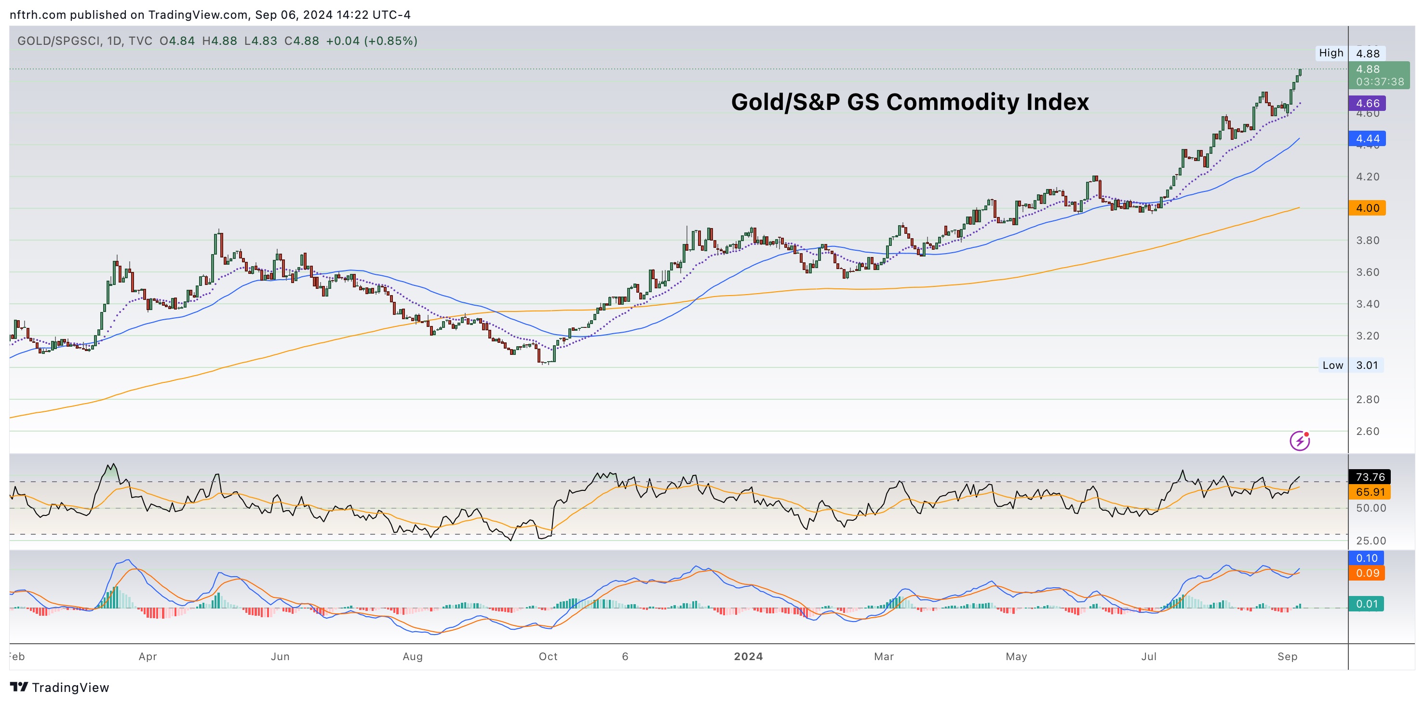The image size is (1425, 704).
Task: Click the blue 4.44 moving average tag
Action: 1368,138
